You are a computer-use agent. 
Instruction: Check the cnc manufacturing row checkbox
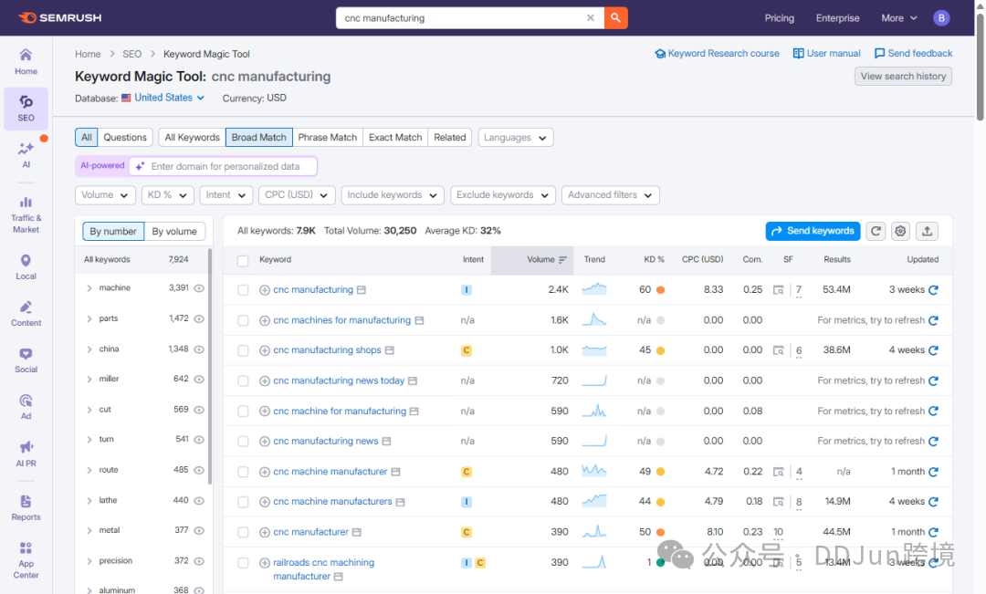[x=243, y=290]
